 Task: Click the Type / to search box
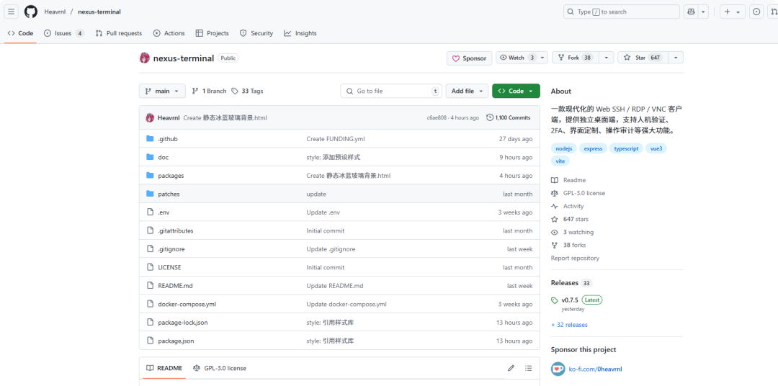(621, 12)
